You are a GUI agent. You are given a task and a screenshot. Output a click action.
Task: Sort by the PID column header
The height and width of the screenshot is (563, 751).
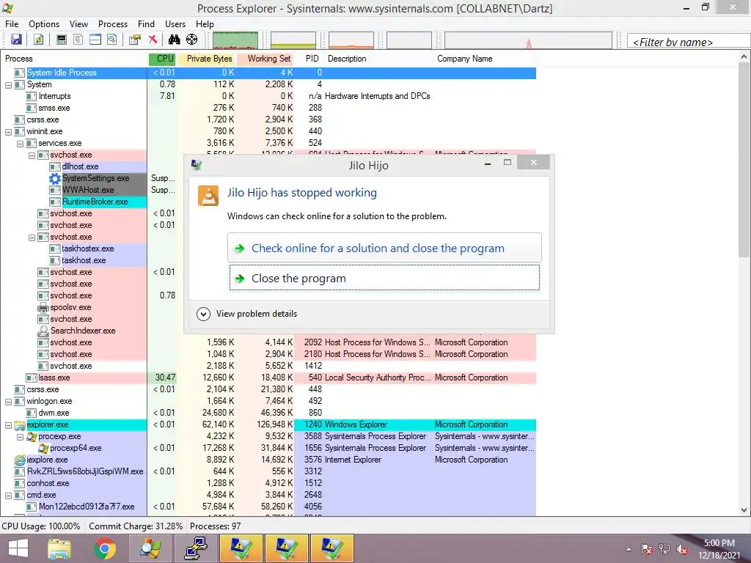click(x=312, y=59)
